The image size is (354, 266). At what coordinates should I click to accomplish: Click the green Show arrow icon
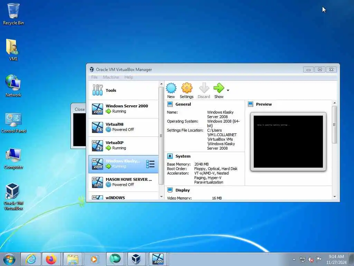(x=219, y=88)
